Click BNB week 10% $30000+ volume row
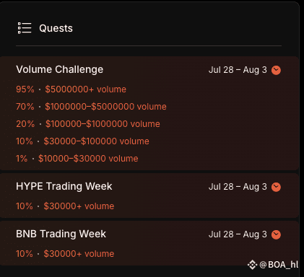304x277 pixels. (x=65, y=254)
